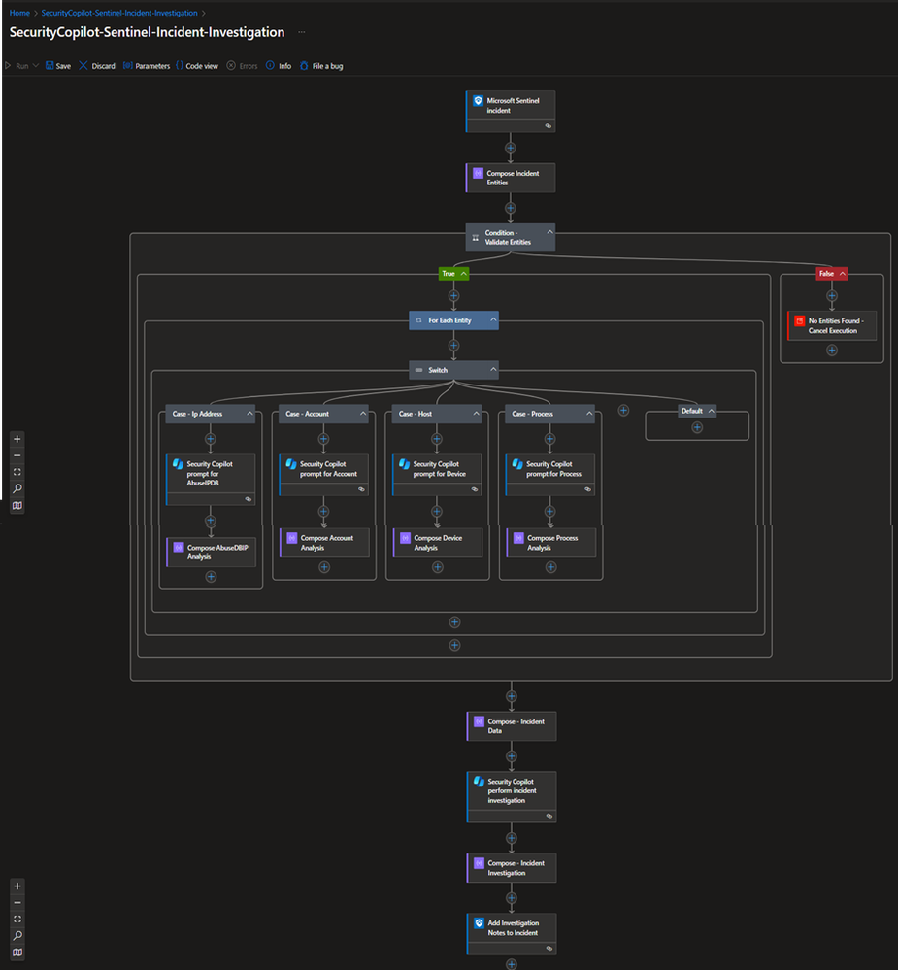Discard the workflow changes
This screenshot has height=970, width=898.
[97, 66]
